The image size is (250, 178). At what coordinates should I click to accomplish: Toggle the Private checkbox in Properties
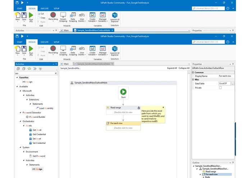(x=220, y=88)
